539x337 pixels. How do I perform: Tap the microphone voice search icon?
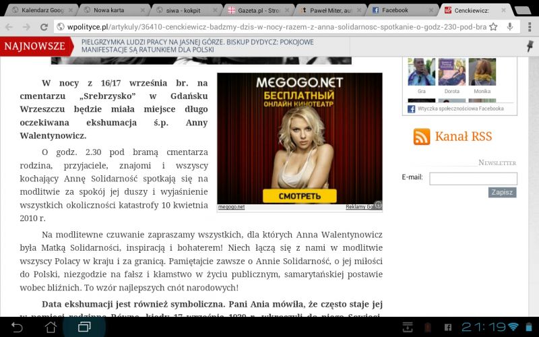(510, 27)
